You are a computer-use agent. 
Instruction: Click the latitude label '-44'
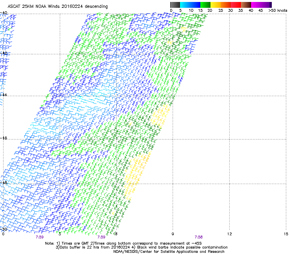(x=4, y=95)
